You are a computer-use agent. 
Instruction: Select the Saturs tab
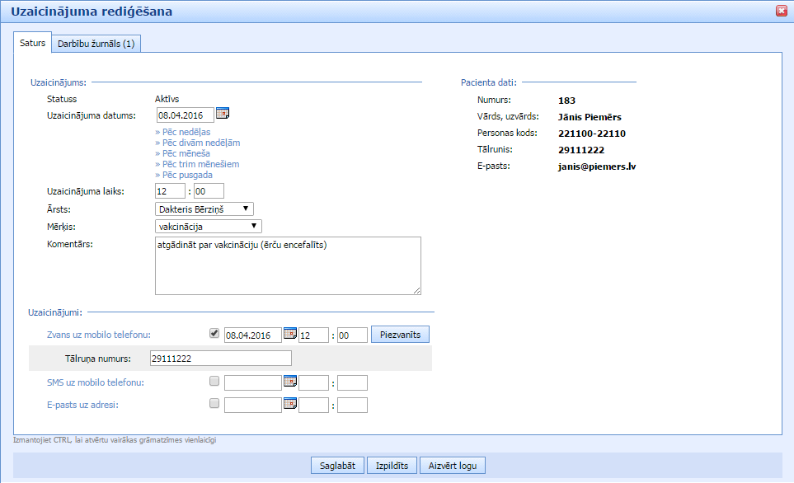coord(33,43)
